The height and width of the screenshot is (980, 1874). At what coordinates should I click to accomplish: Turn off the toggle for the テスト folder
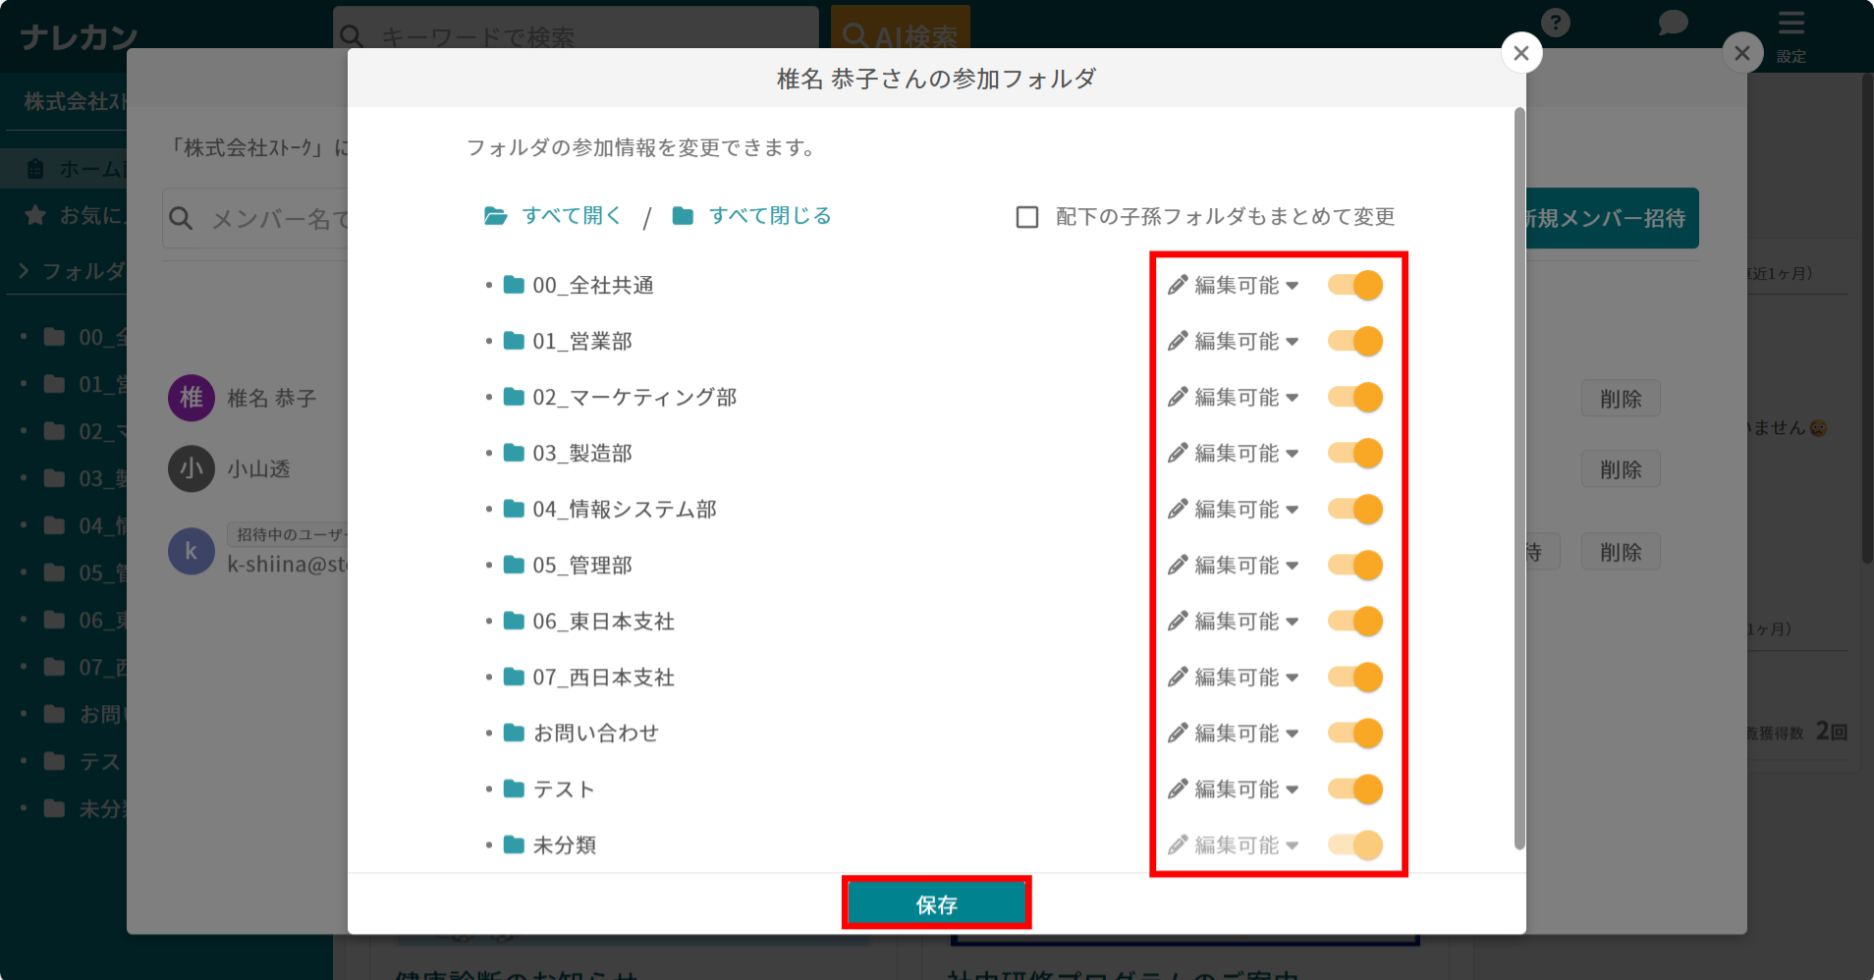(x=1353, y=789)
